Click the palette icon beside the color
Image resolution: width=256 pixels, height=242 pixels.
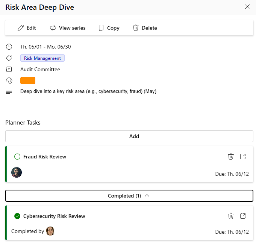9,81
